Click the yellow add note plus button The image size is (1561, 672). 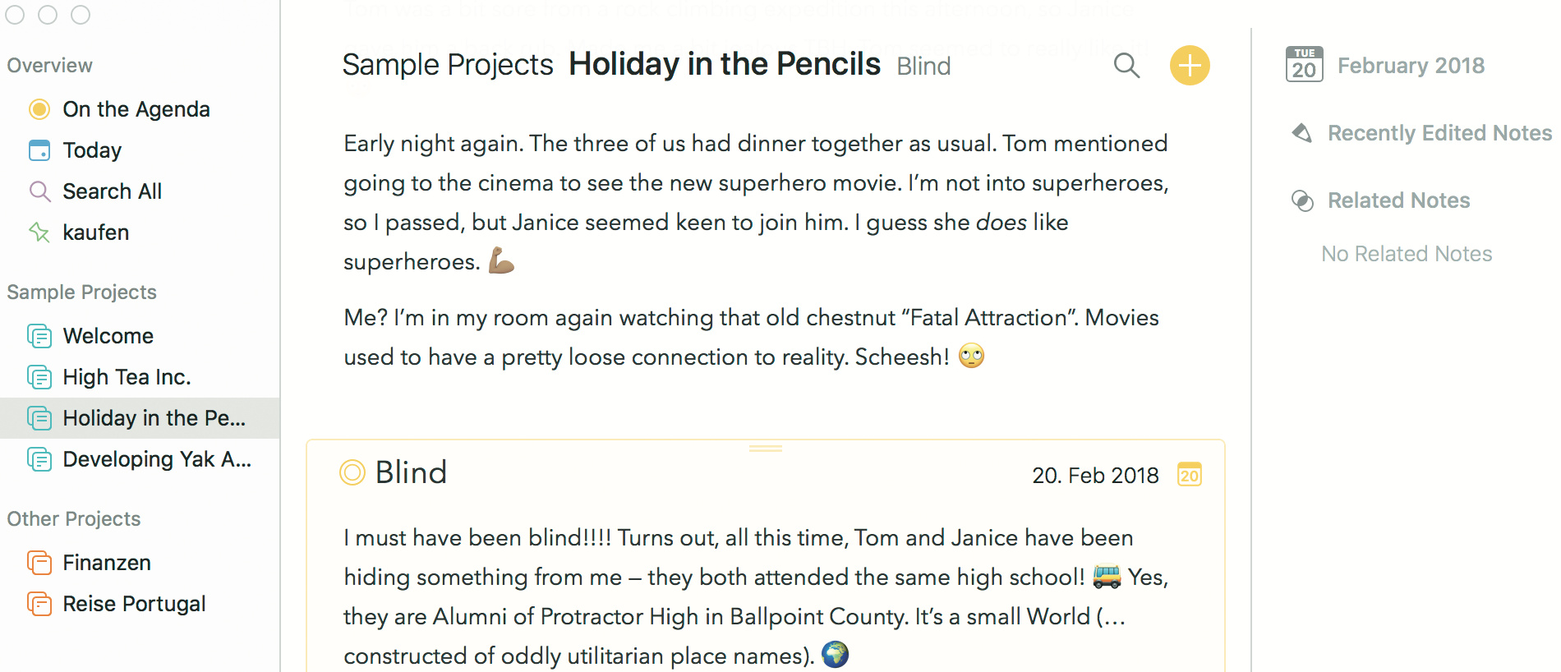pyautogui.click(x=1189, y=66)
